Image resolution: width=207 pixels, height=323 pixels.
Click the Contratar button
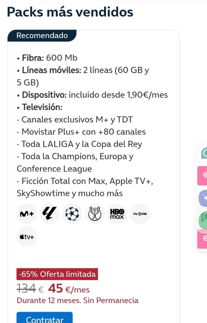(44, 318)
